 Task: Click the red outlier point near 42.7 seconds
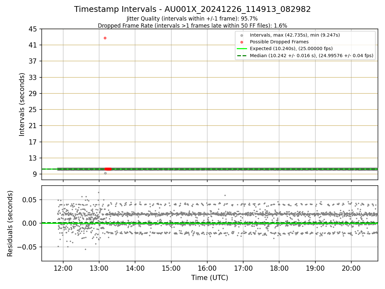click(x=105, y=38)
